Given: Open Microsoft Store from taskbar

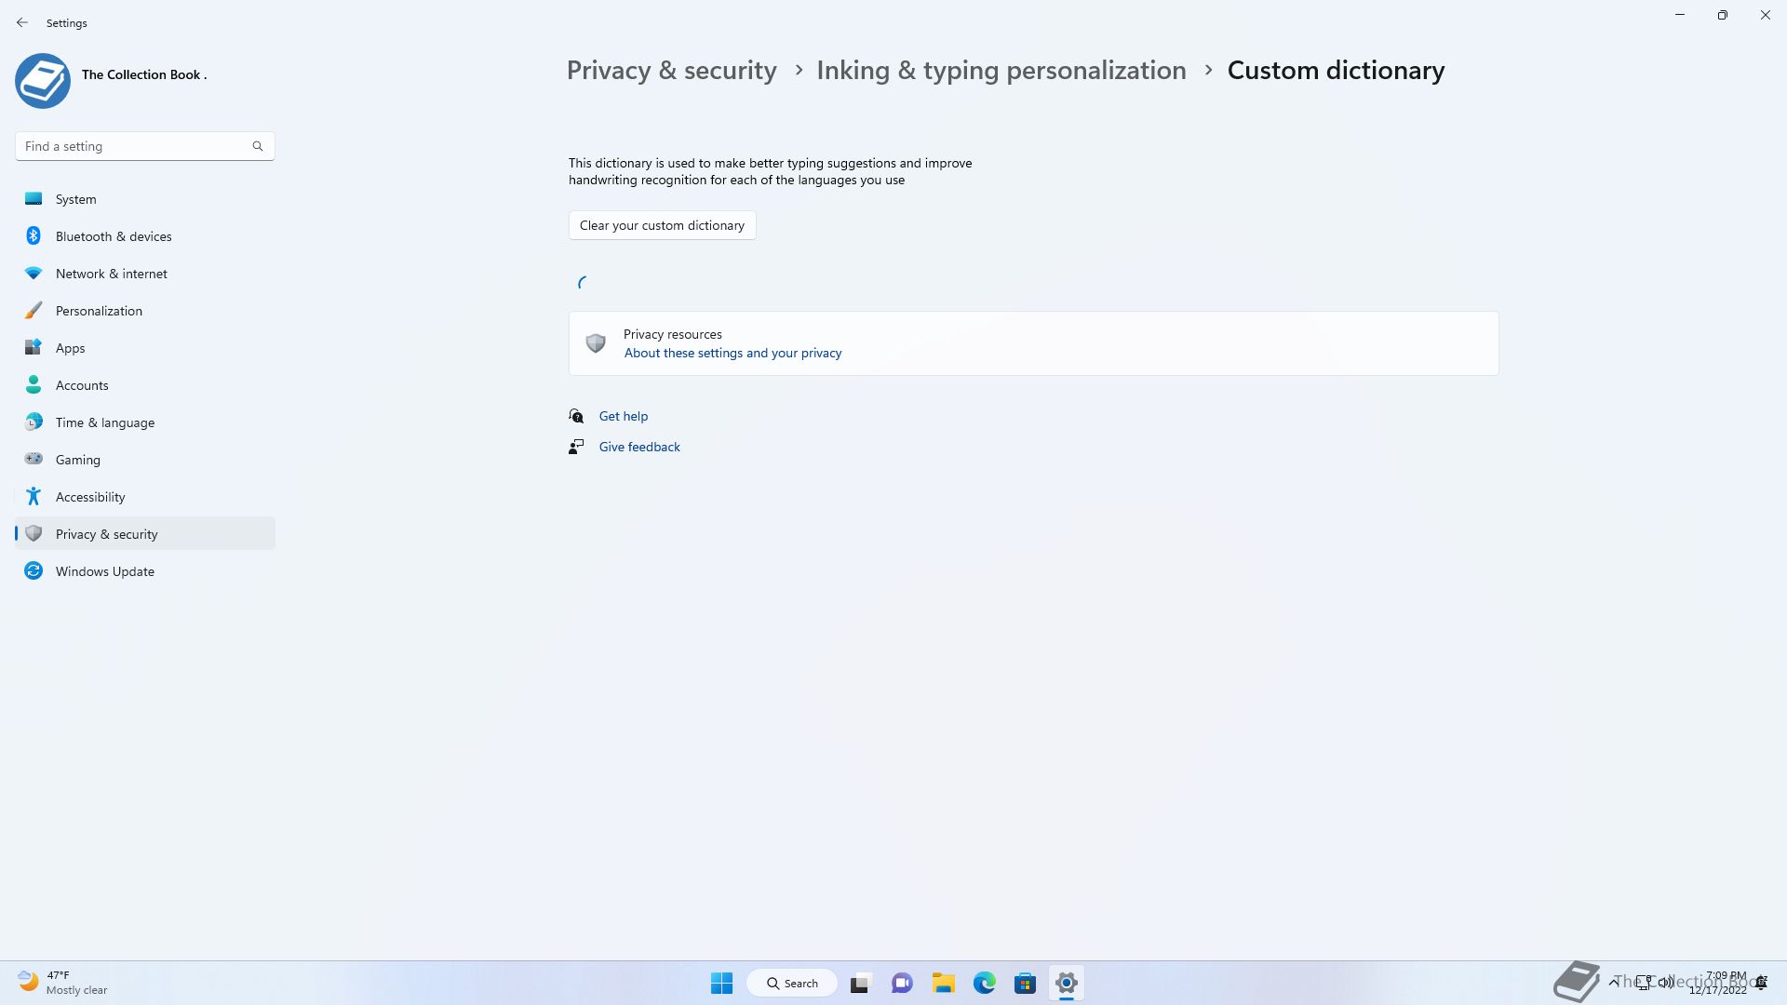Looking at the screenshot, I should click(x=1025, y=983).
